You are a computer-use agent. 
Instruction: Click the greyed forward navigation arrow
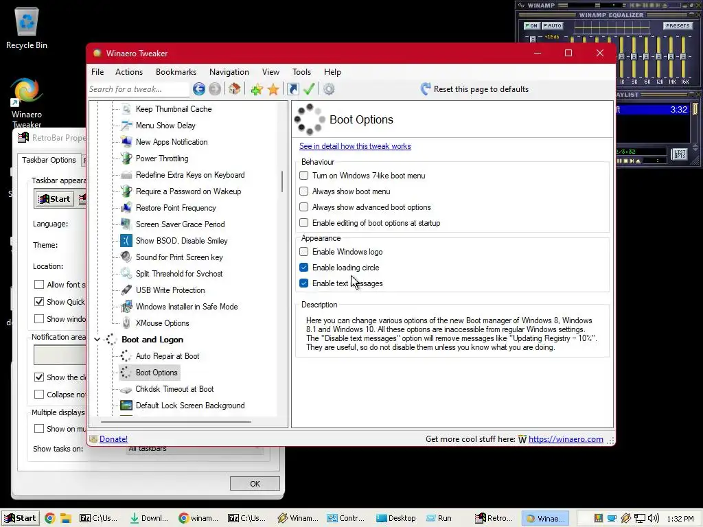(x=215, y=89)
